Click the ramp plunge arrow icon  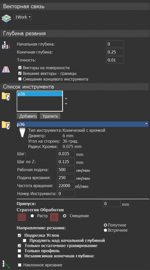click(6, 264)
